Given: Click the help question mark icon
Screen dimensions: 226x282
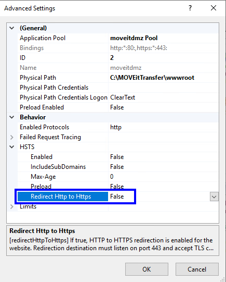Looking at the screenshot, I should click(190, 8).
